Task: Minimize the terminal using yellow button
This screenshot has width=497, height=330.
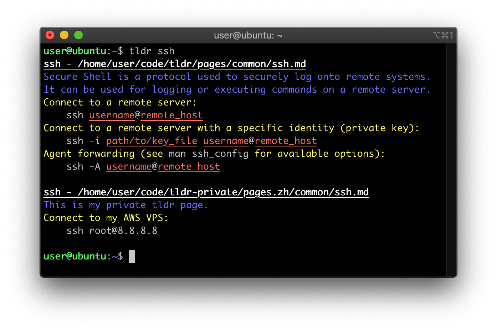Action: [64, 35]
